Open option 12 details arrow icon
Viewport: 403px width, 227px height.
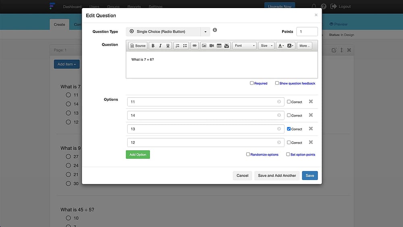[279, 143]
